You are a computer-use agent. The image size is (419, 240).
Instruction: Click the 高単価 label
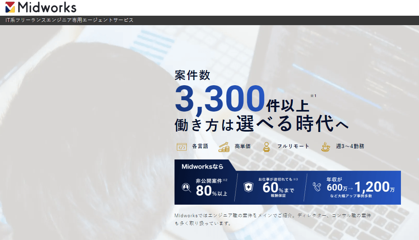243,146
